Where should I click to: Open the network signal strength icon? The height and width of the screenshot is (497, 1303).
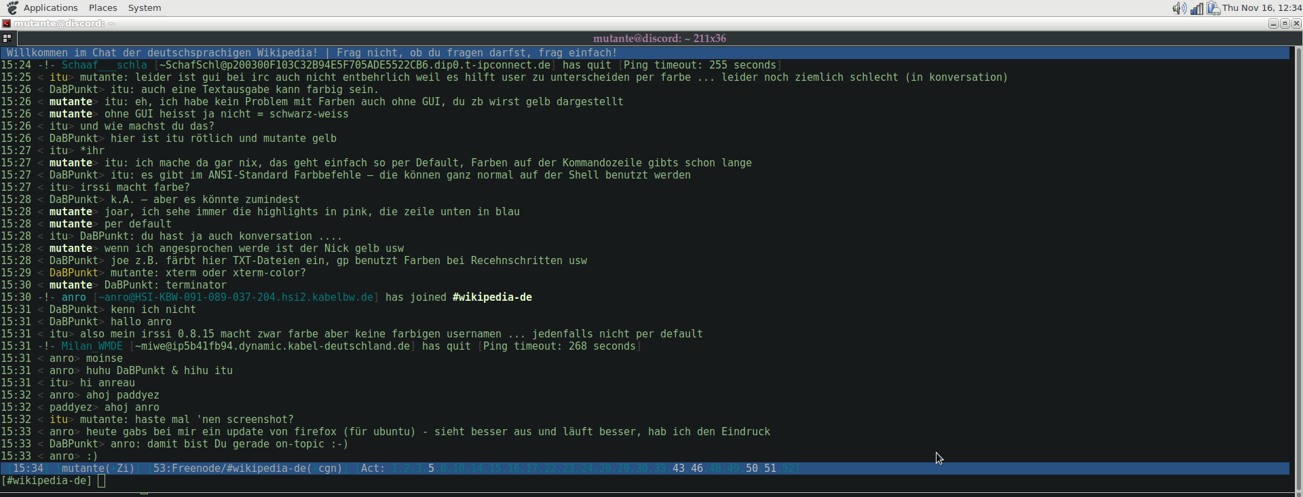click(x=1197, y=8)
